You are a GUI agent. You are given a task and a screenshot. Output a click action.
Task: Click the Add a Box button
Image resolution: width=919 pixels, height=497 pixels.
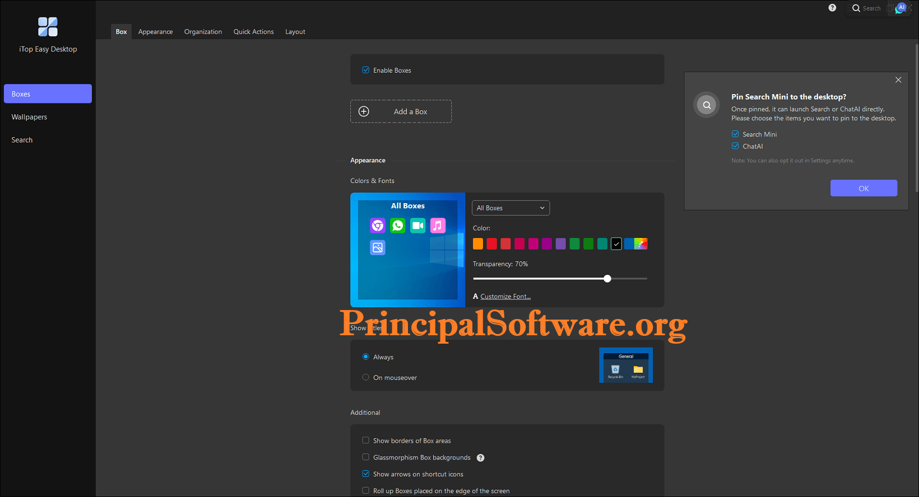point(401,111)
